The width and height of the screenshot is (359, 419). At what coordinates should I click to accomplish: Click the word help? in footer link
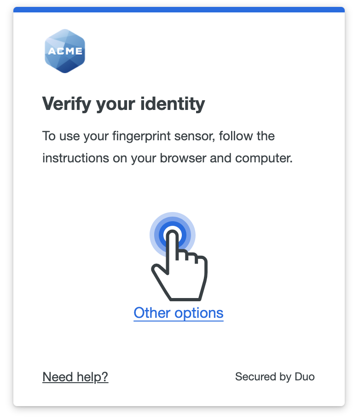click(93, 377)
